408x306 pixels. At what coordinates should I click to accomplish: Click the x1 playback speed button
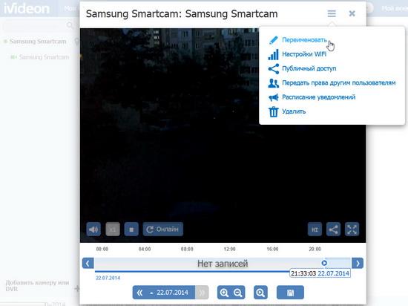coord(113,229)
